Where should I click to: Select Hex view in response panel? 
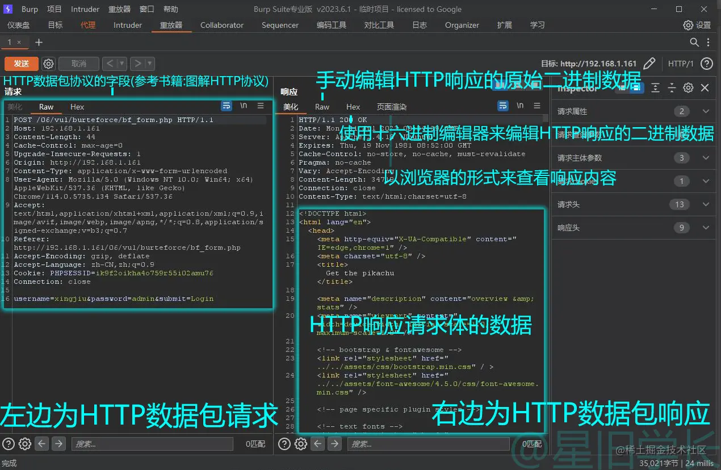click(x=353, y=107)
